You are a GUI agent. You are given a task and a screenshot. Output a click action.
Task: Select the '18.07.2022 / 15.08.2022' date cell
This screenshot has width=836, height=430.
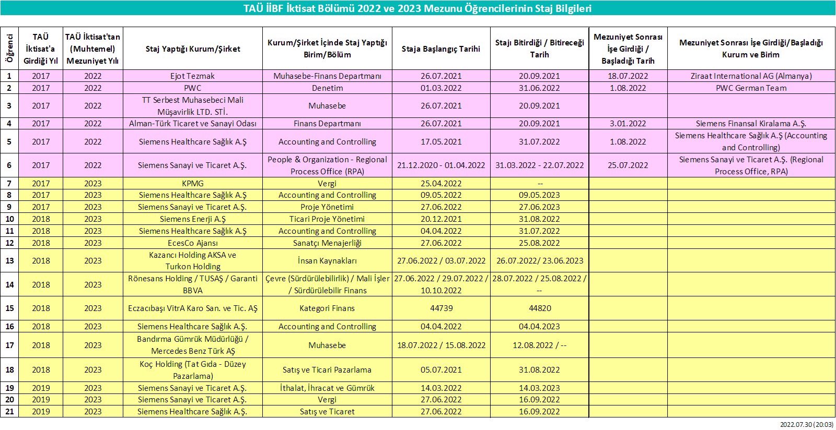(441, 345)
